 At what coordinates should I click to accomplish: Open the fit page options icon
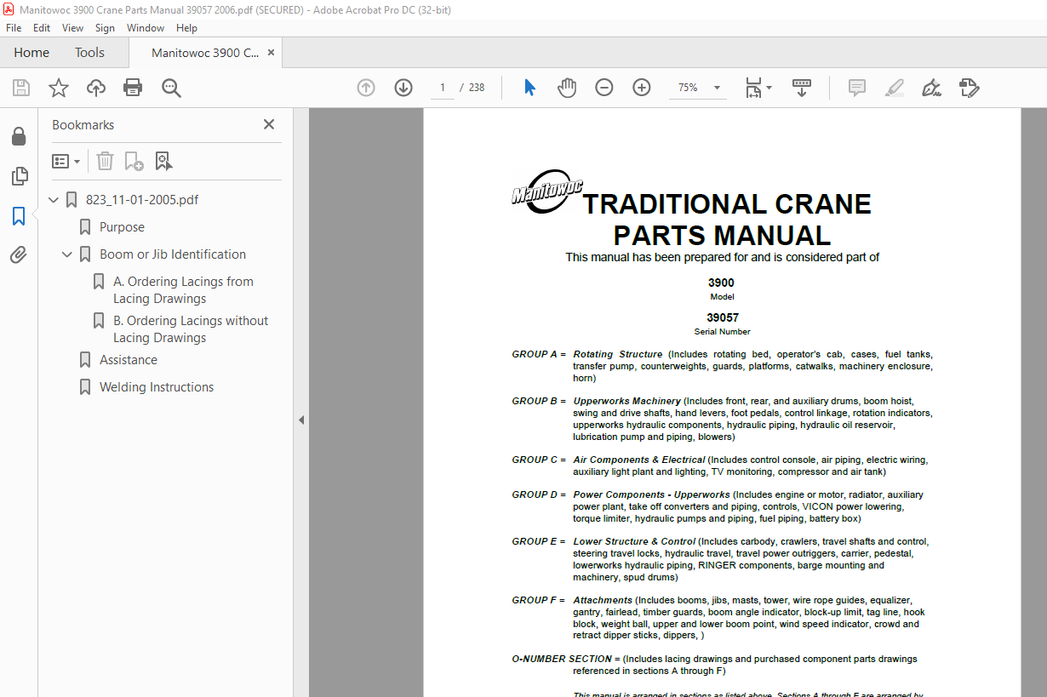[x=758, y=88]
